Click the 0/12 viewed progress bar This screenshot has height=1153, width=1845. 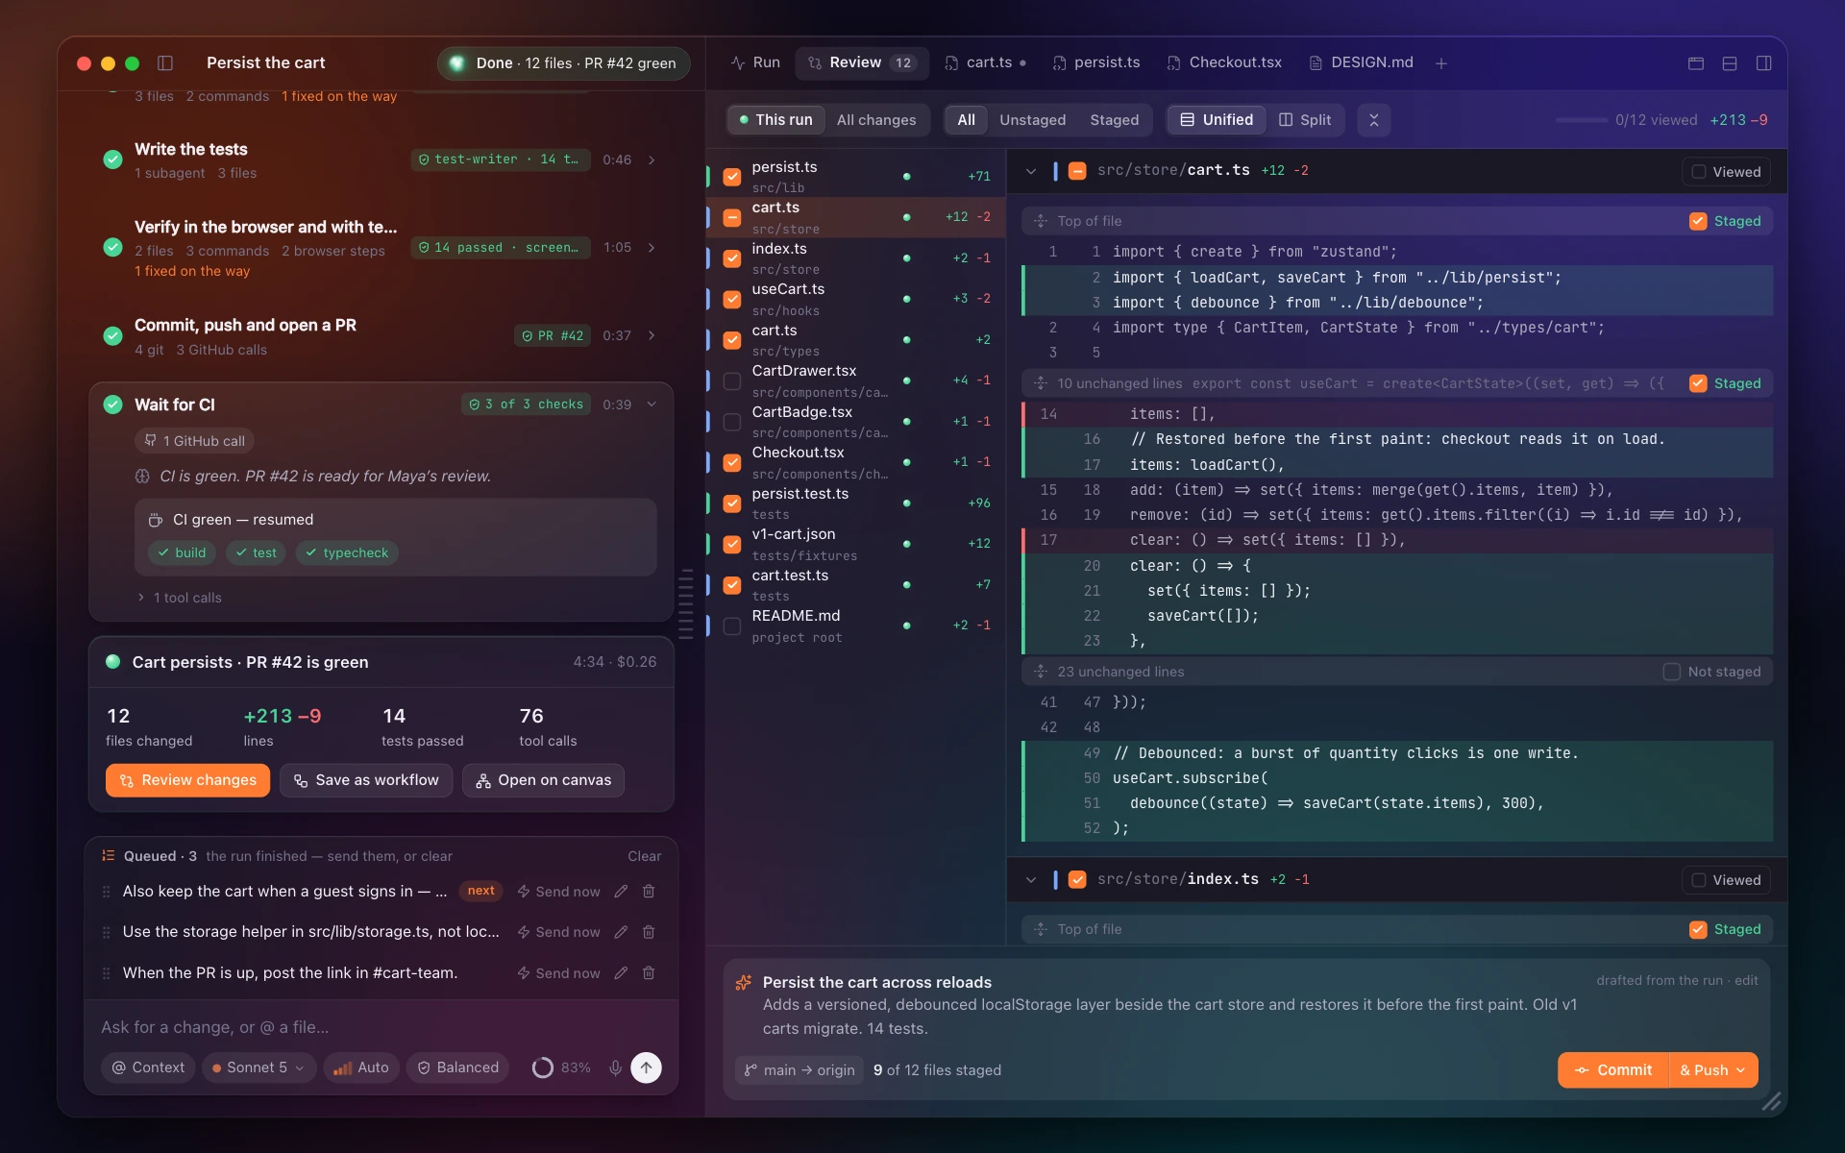1581,120
